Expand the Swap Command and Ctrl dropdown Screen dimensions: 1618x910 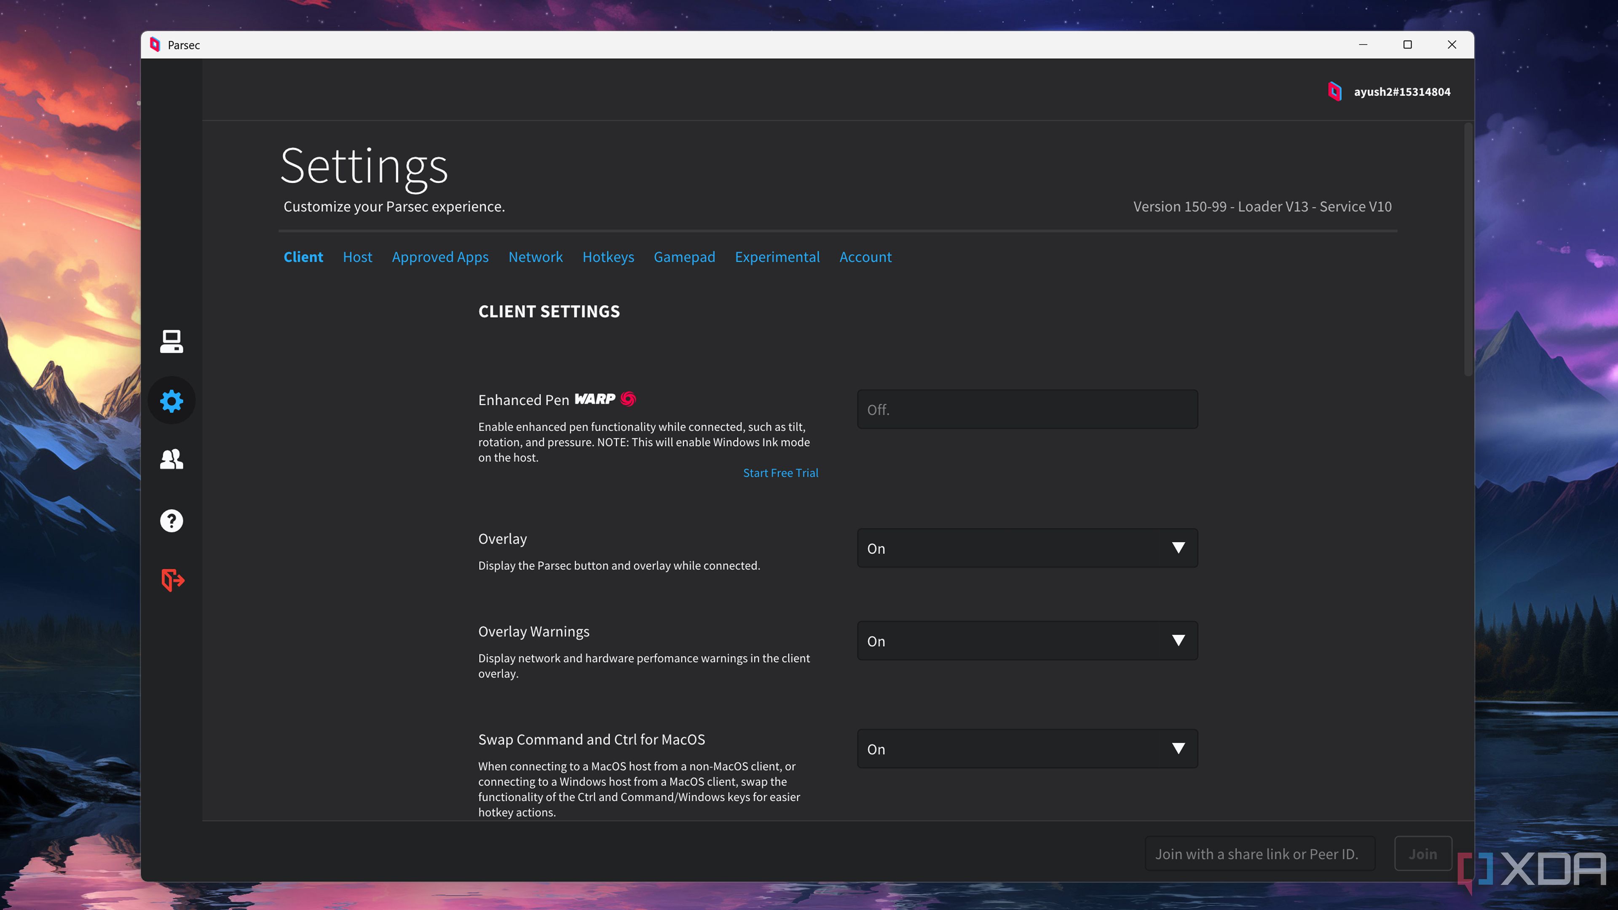(1027, 749)
